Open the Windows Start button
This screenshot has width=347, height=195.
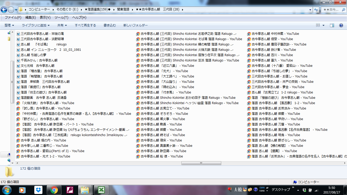click(x=6, y=190)
